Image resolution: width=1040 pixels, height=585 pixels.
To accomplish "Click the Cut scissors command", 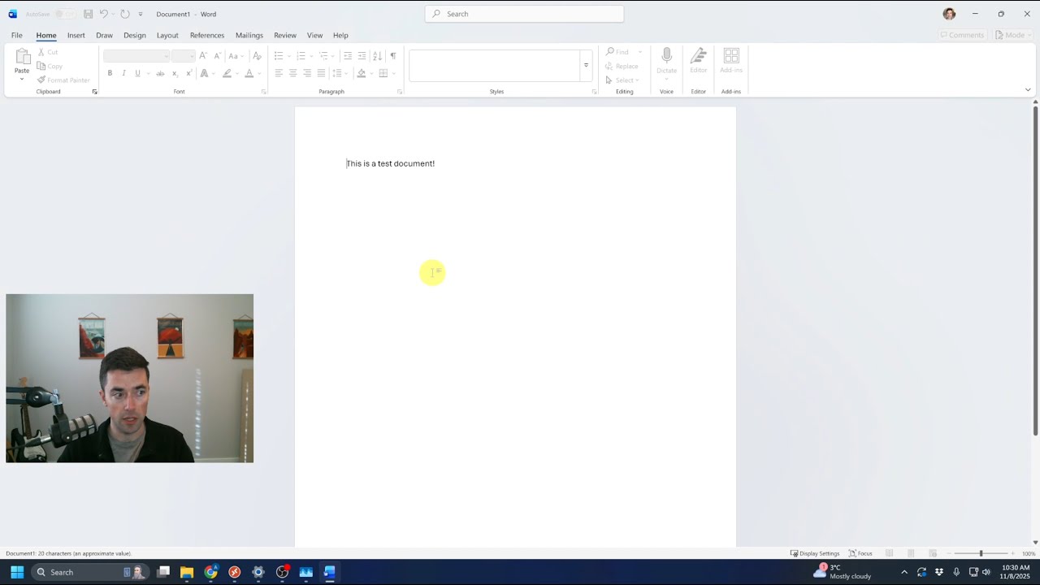I will [x=47, y=52].
